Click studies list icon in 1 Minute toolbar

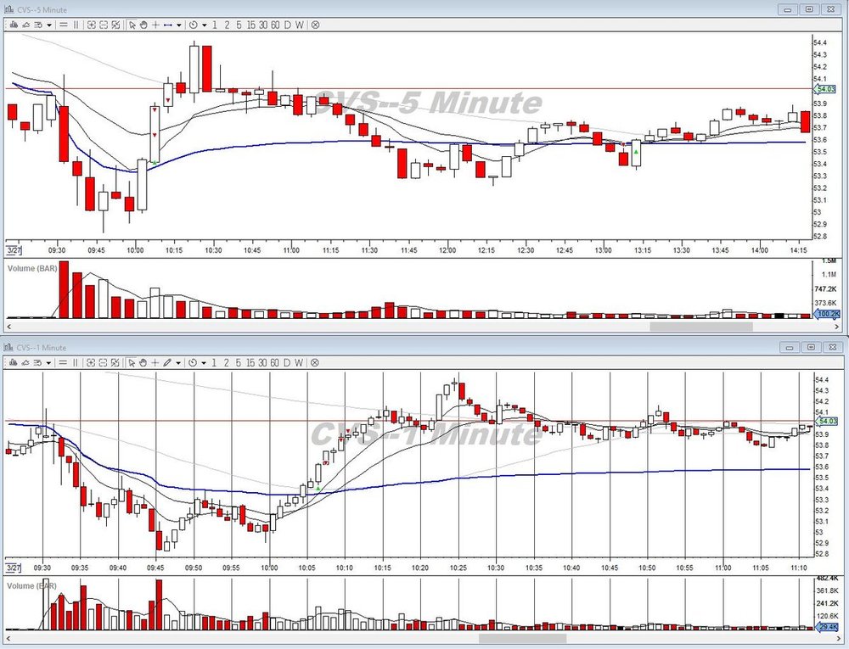pyautogui.click(x=38, y=363)
